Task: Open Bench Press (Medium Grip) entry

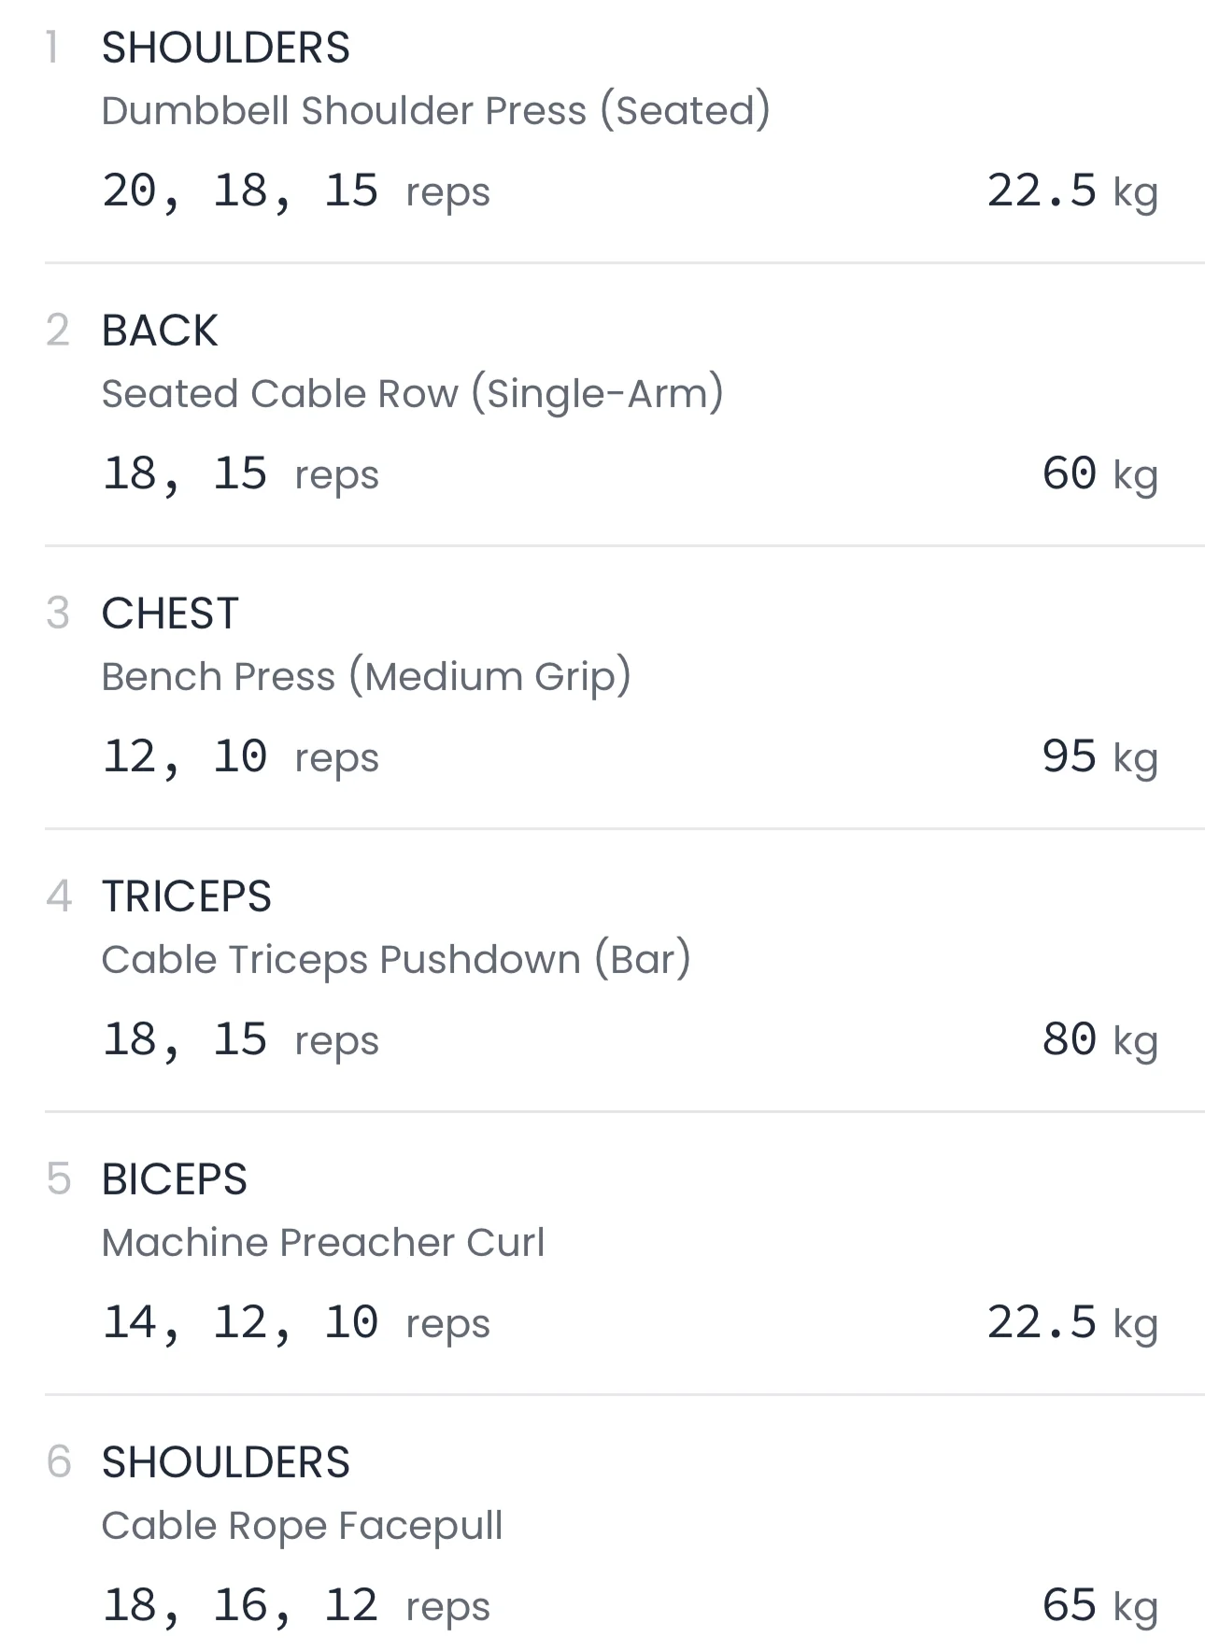Action: coord(366,677)
